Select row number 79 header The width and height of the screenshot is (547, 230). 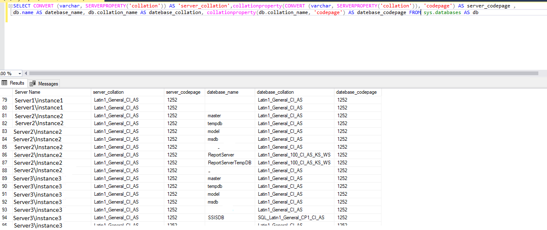click(x=6, y=100)
